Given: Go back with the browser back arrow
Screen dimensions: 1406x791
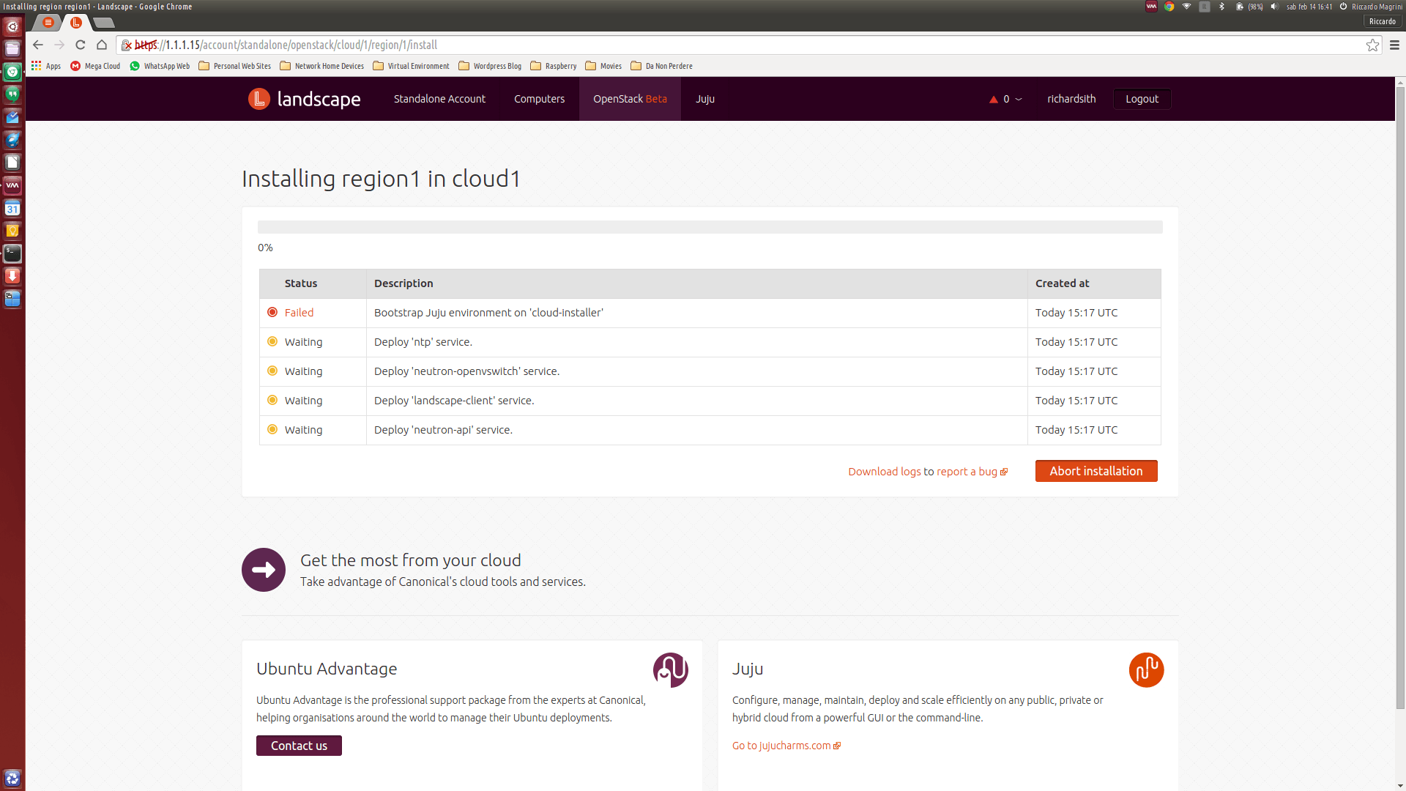Looking at the screenshot, I should pyautogui.click(x=38, y=45).
